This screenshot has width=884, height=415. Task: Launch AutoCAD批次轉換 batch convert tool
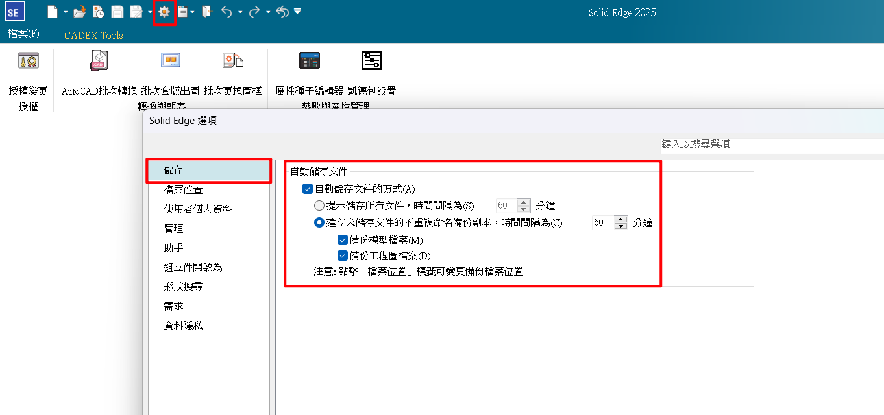click(99, 62)
